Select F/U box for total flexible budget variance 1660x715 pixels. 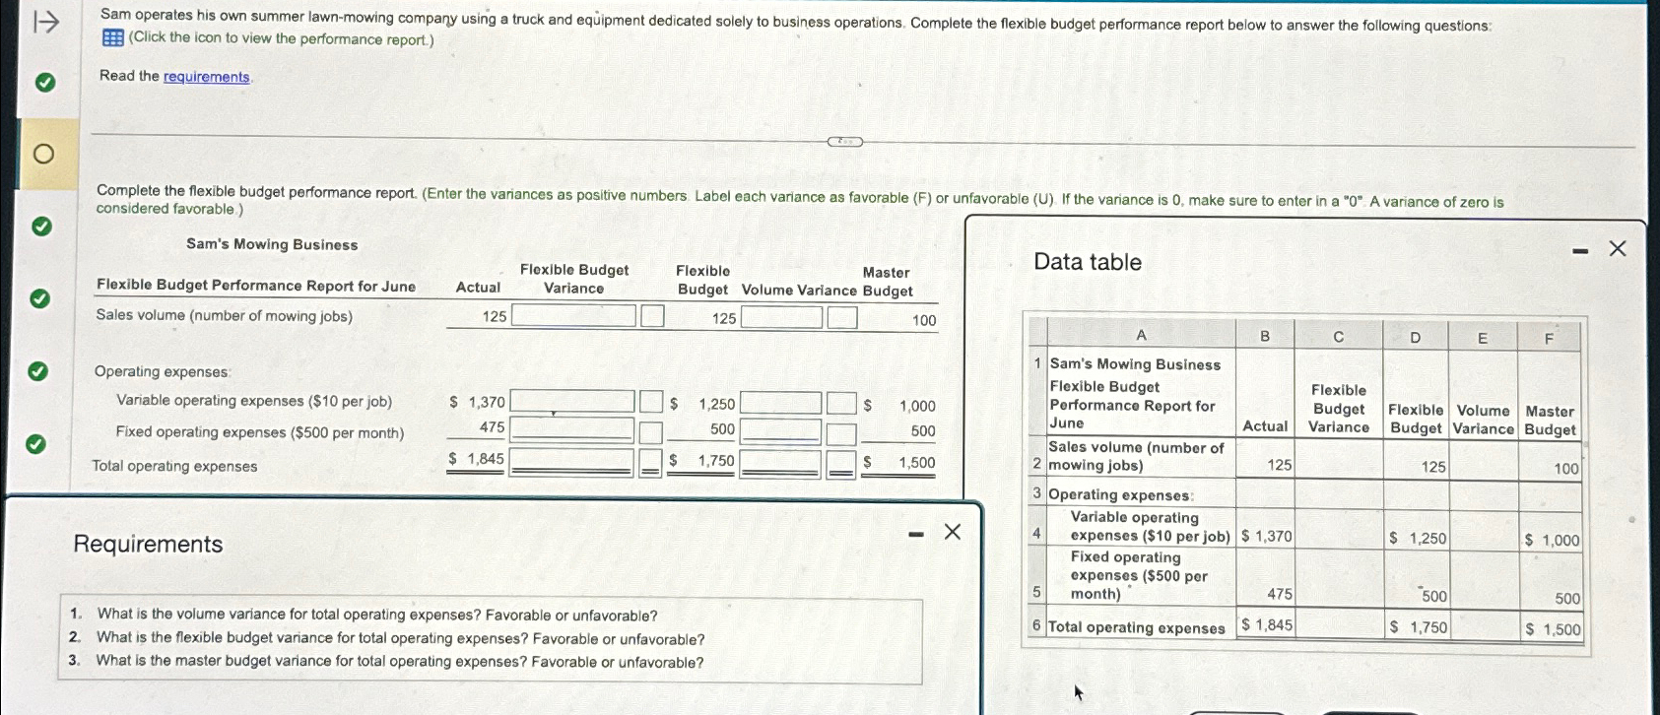650,462
